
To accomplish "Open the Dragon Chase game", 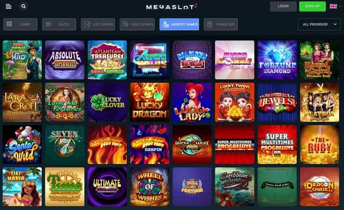I will coord(319,187).
